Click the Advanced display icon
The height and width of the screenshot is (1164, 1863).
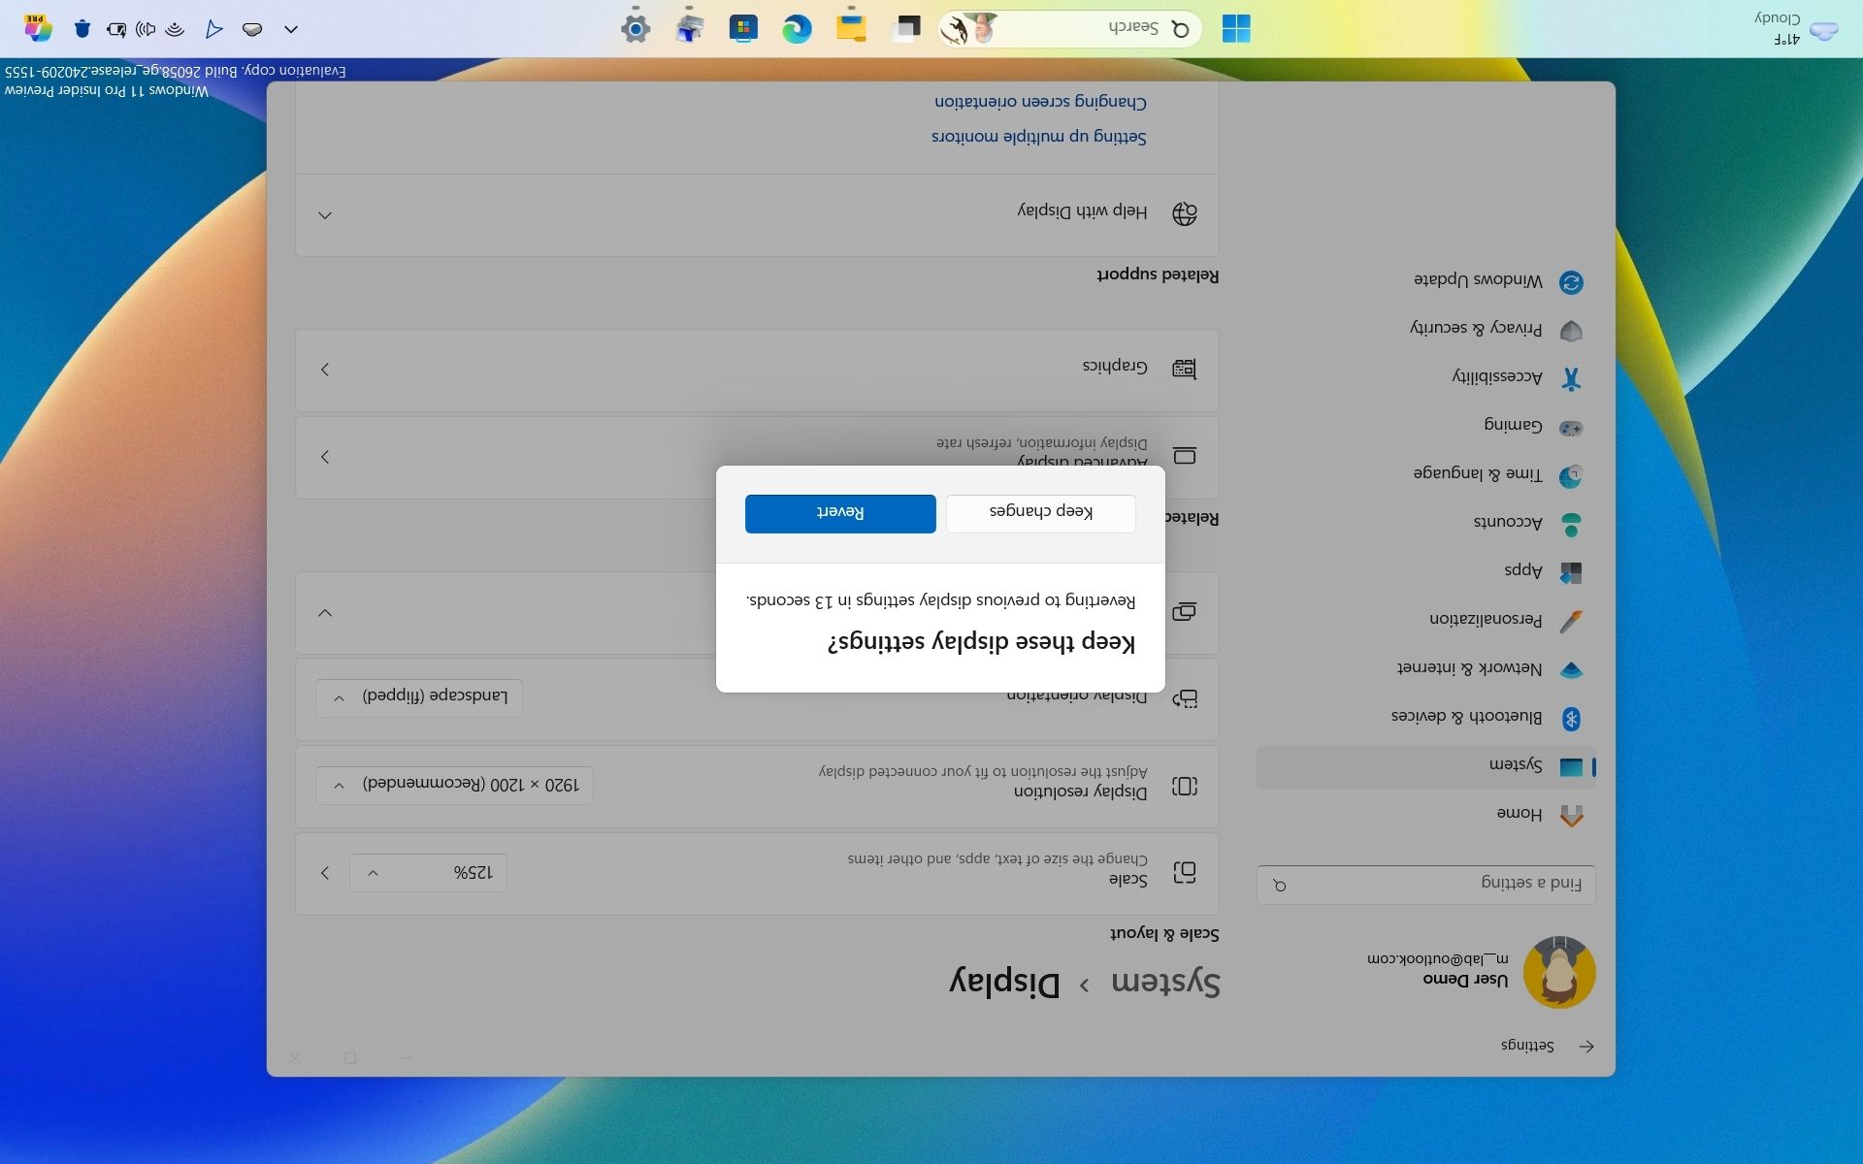[1186, 456]
